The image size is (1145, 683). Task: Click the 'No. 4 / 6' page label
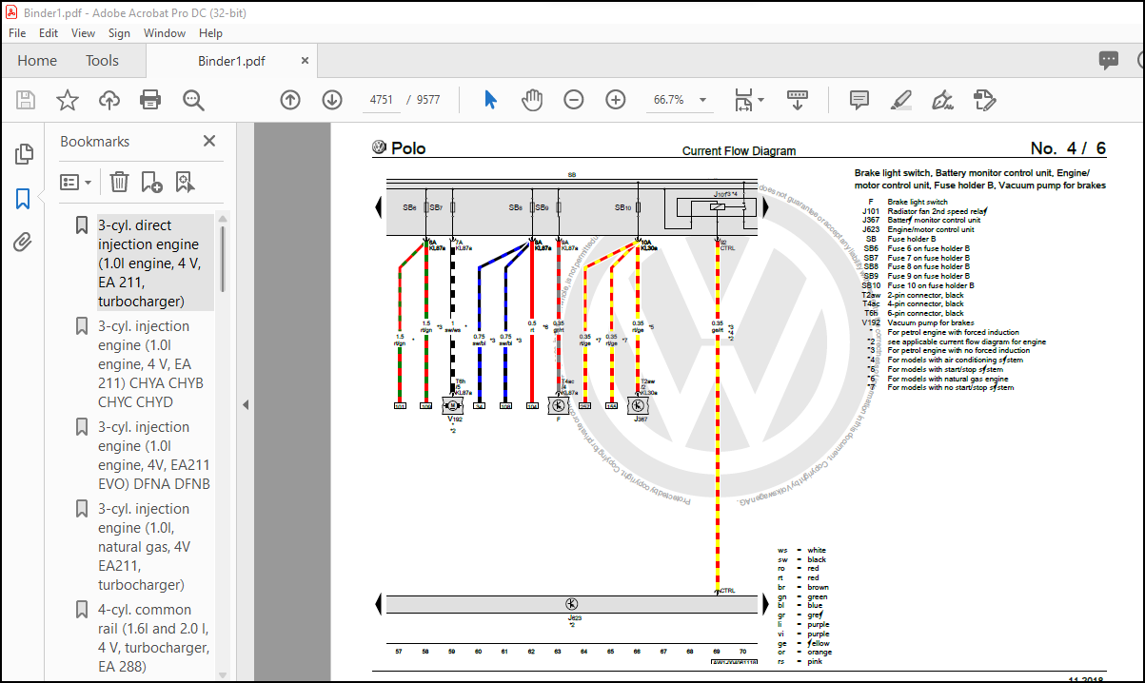pos(1068,148)
